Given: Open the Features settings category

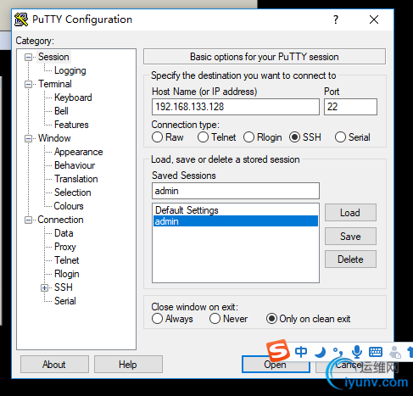Looking at the screenshot, I should [71, 125].
